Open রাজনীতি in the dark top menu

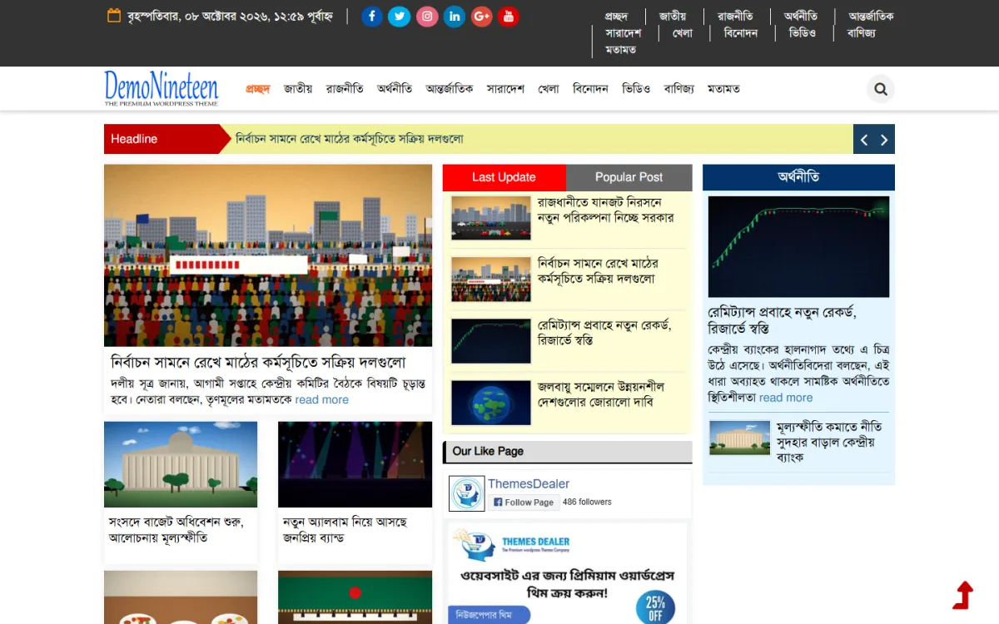[735, 17]
